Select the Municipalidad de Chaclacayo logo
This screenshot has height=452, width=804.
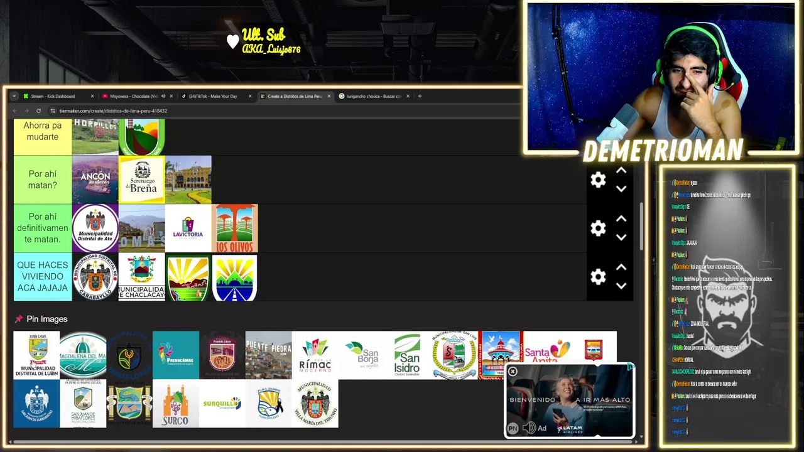click(142, 276)
